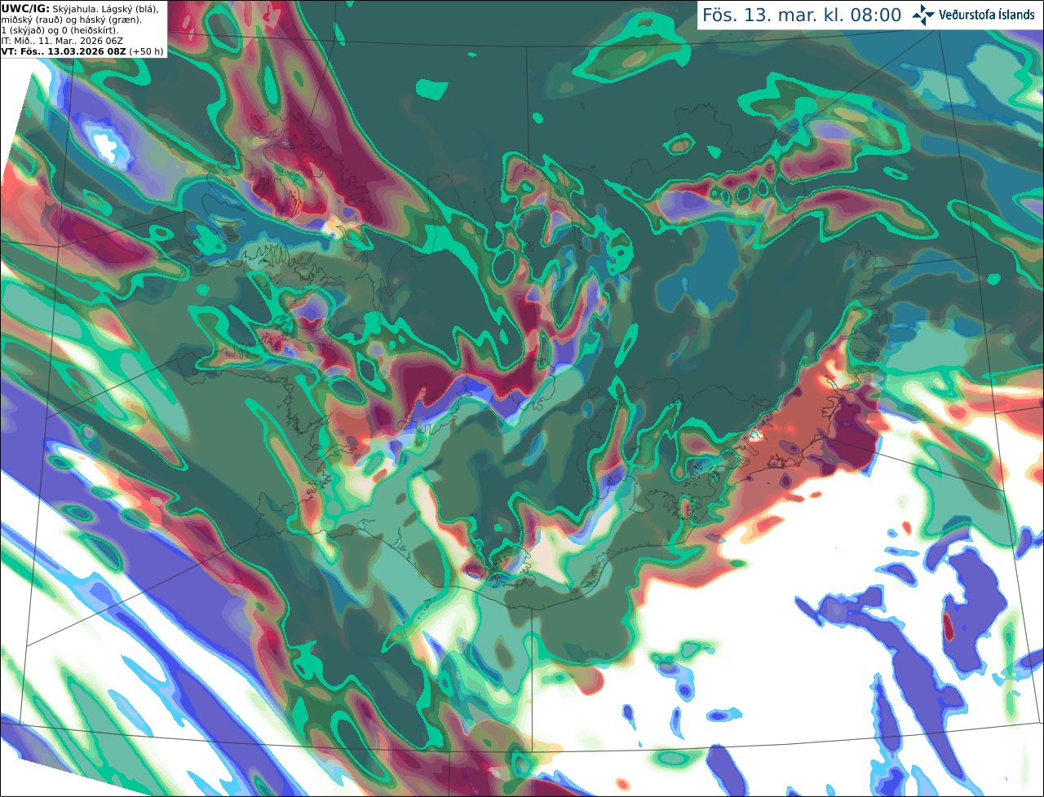Click the 'Veðurstofa Íslands' wordmark text
Viewport: 1044px width, 797px height.
pyautogui.click(x=987, y=15)
